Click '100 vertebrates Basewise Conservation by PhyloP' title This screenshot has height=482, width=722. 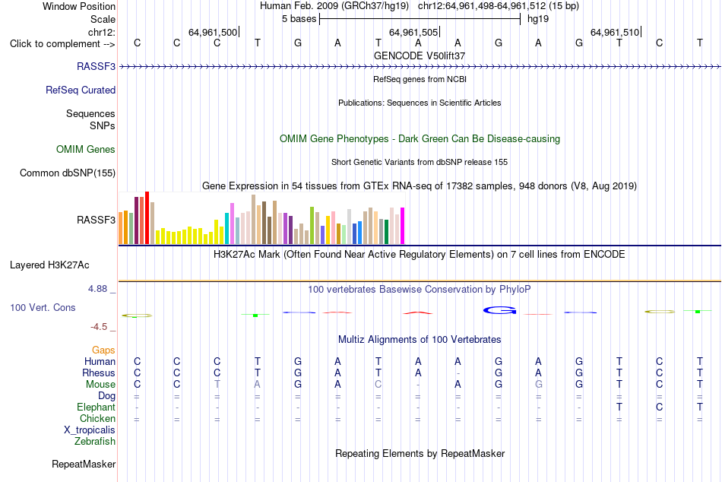(x=420, y=290)
